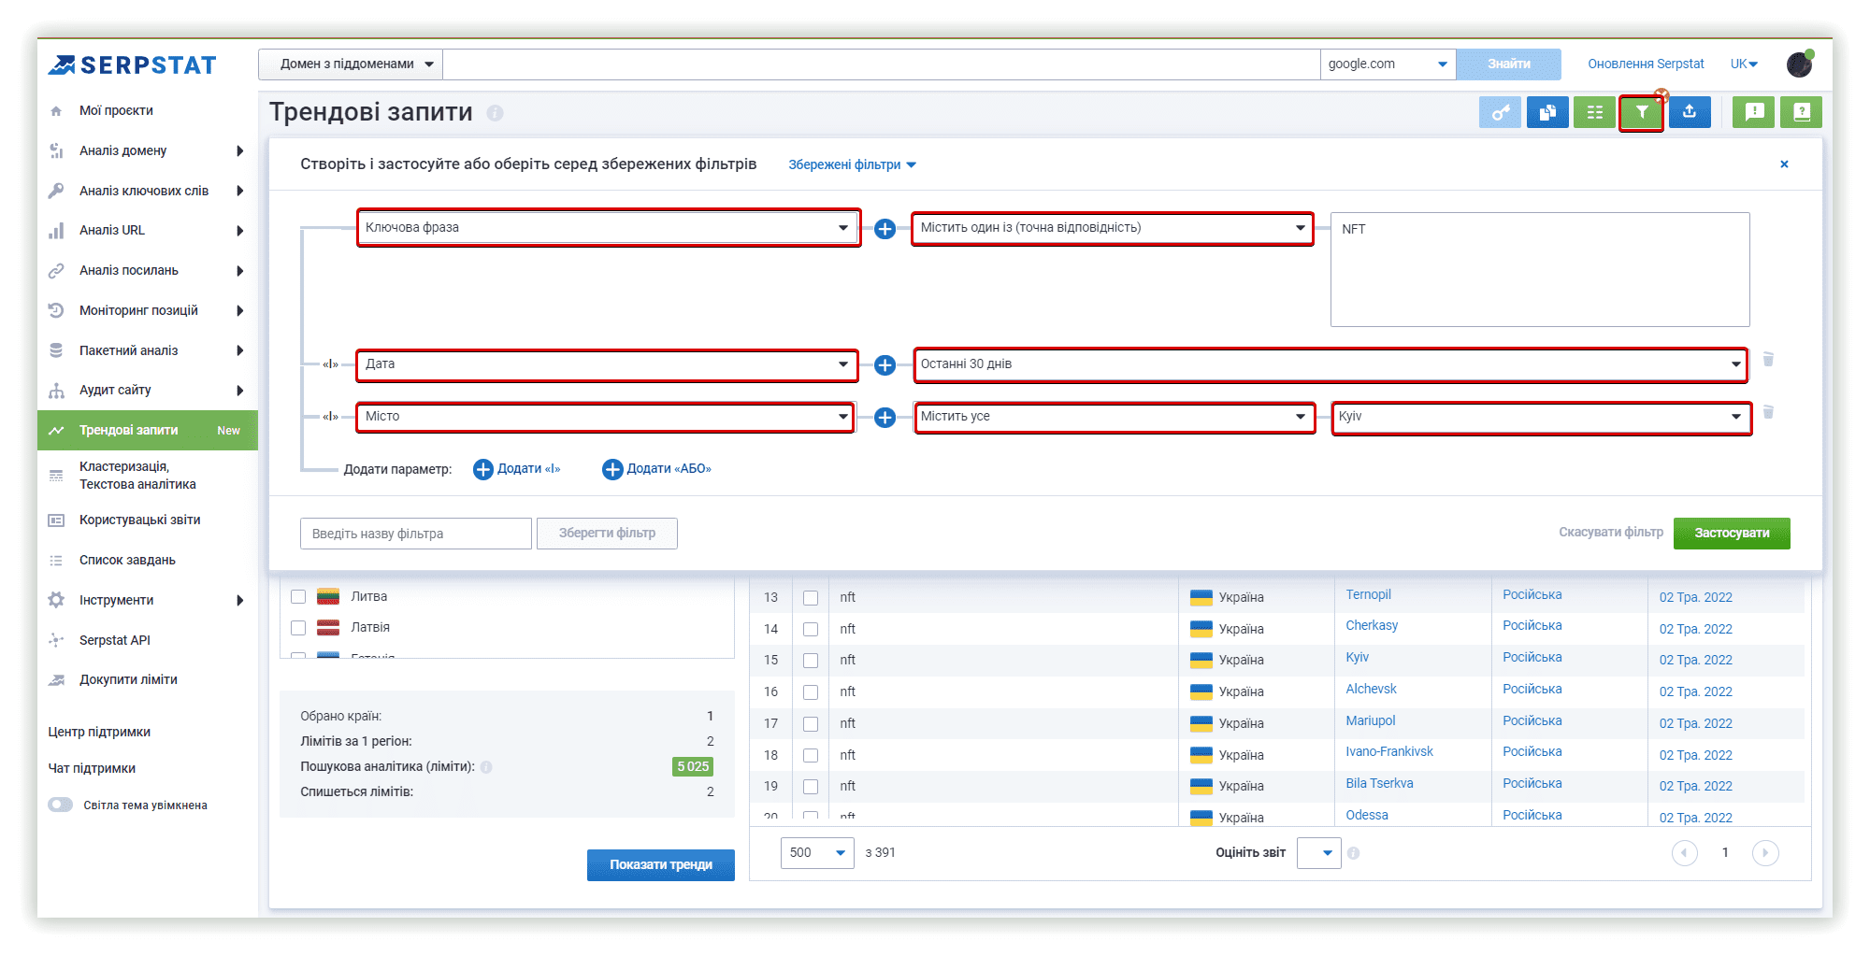The image size is (1870, 955).
Task: Open the 500 rows per page dropdown
Action: (x=817, y=852)
